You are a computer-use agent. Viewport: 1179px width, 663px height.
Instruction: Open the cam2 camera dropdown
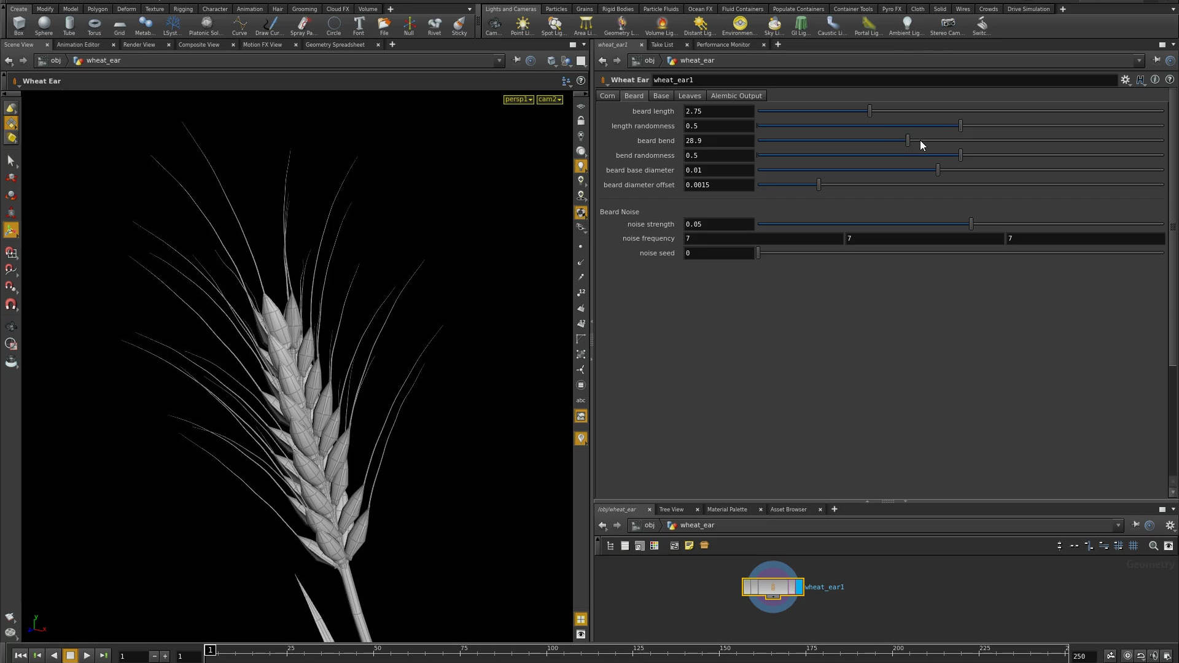coord(550,99)
